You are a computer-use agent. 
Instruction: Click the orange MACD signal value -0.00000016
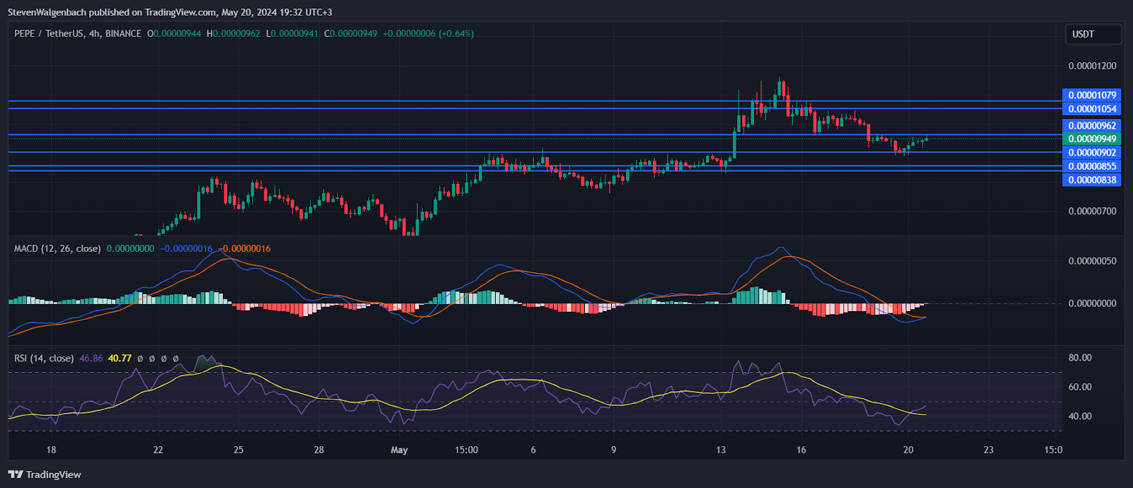244,248
